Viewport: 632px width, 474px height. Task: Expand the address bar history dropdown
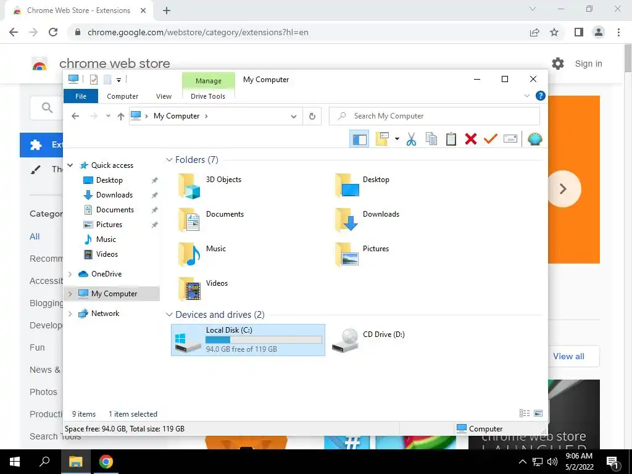pos(294,117)
